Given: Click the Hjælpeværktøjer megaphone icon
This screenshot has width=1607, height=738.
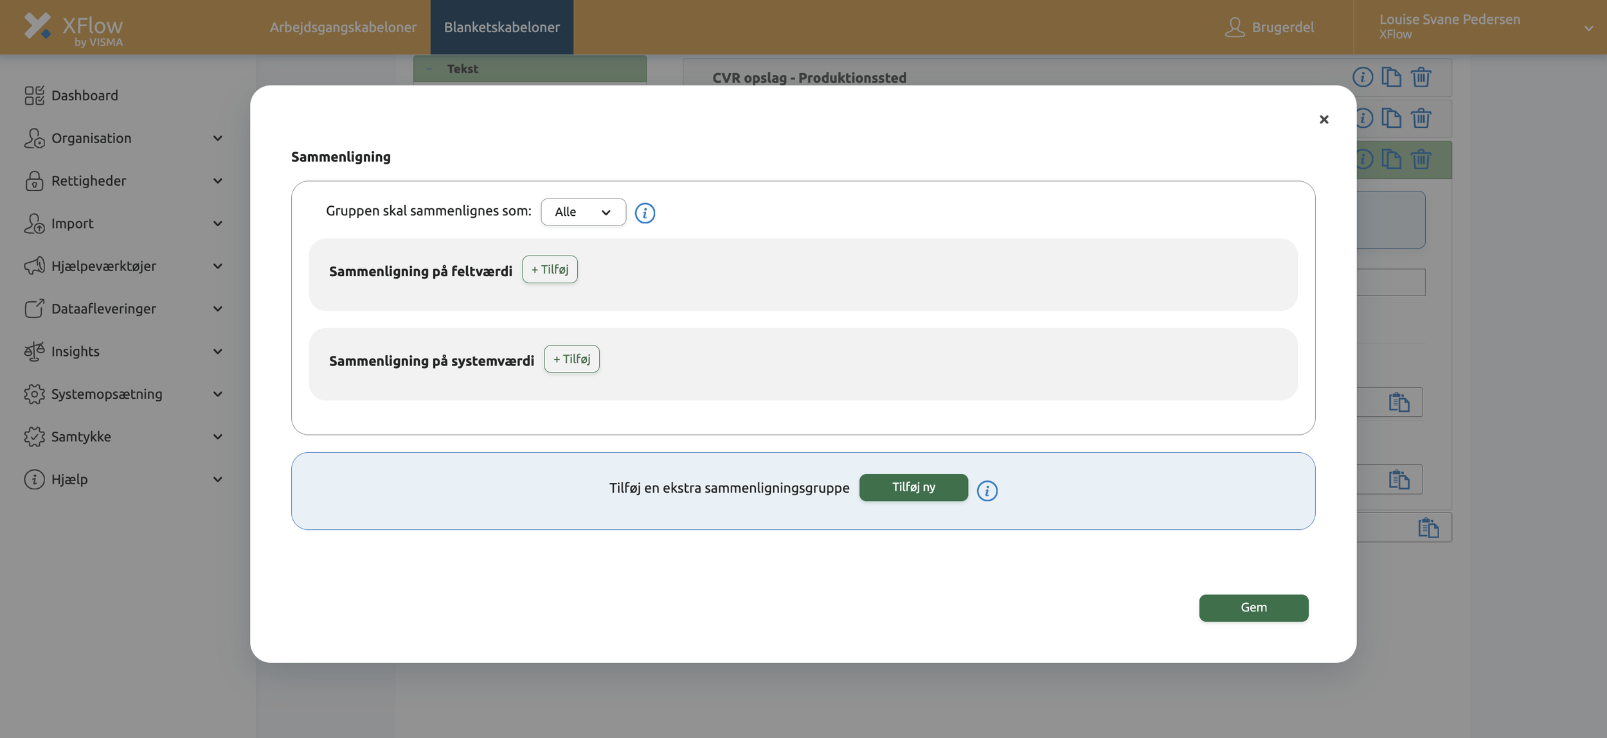Looking at the screenshot, I should (34, 266).
